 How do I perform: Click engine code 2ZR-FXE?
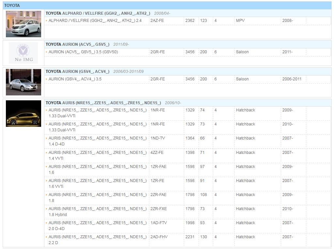[159, 209]
